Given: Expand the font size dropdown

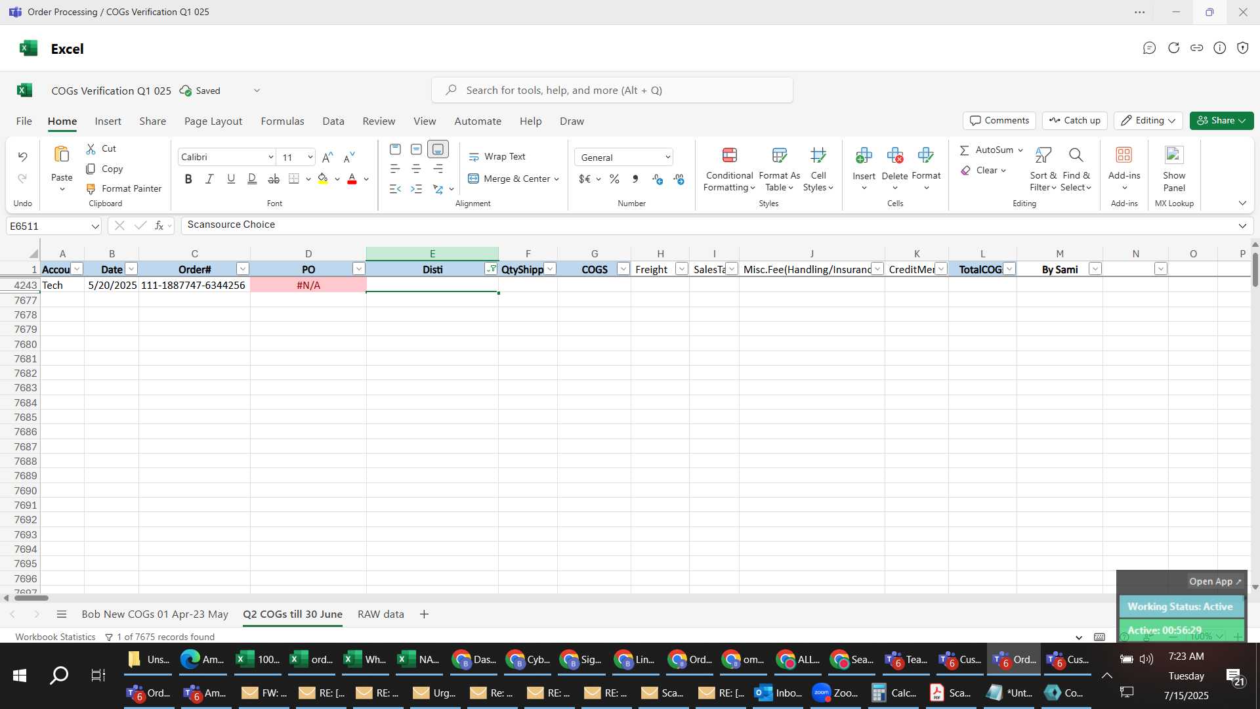Looking at the screenshot, I should click(x=310, y=158).
